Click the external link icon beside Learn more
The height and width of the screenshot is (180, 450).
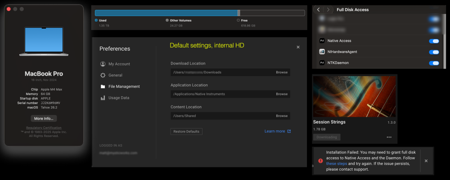[x=289, y=131]
